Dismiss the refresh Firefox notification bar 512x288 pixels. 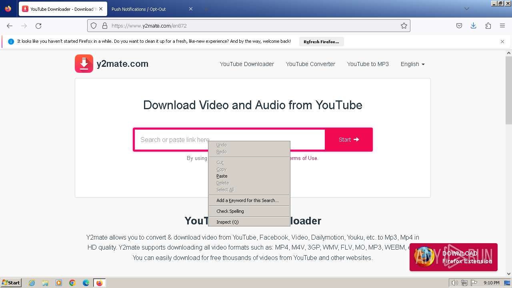(x=502, y=42)
